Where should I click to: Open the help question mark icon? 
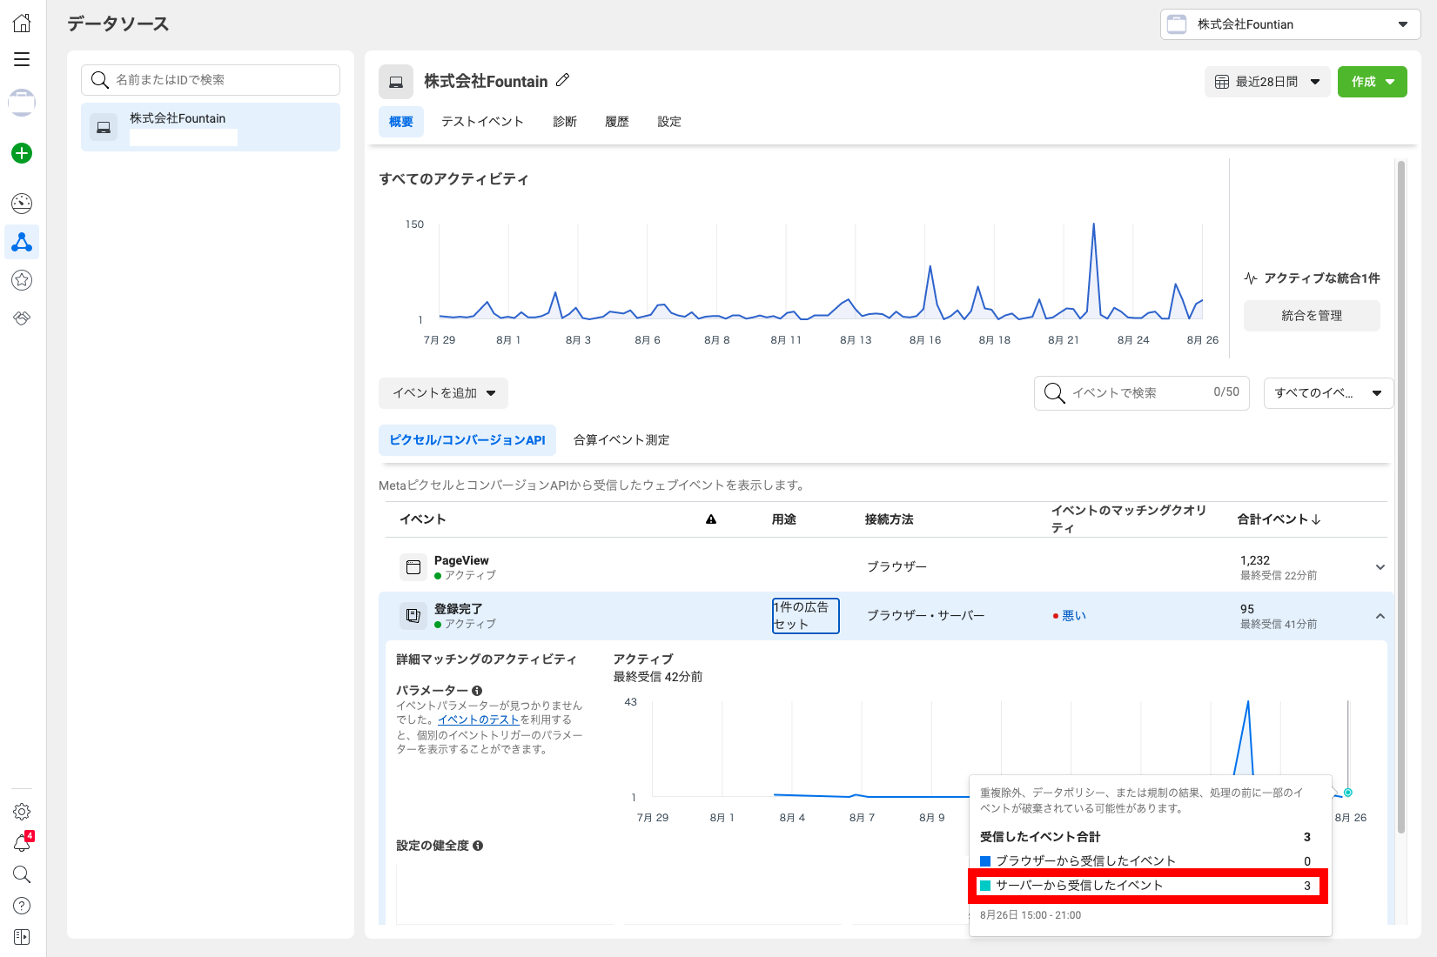click(x=22, y=906)
